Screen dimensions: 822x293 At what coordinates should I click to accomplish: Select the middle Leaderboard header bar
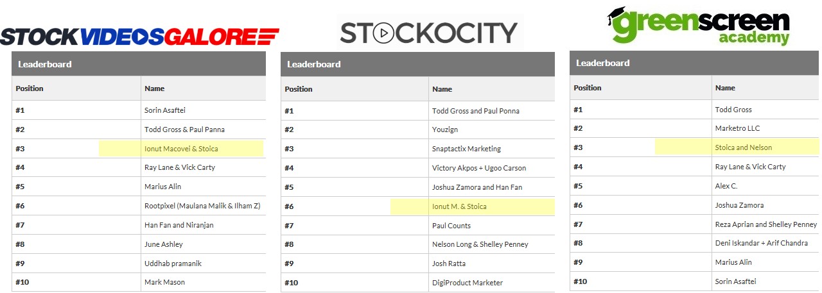[x=417, y=64]
